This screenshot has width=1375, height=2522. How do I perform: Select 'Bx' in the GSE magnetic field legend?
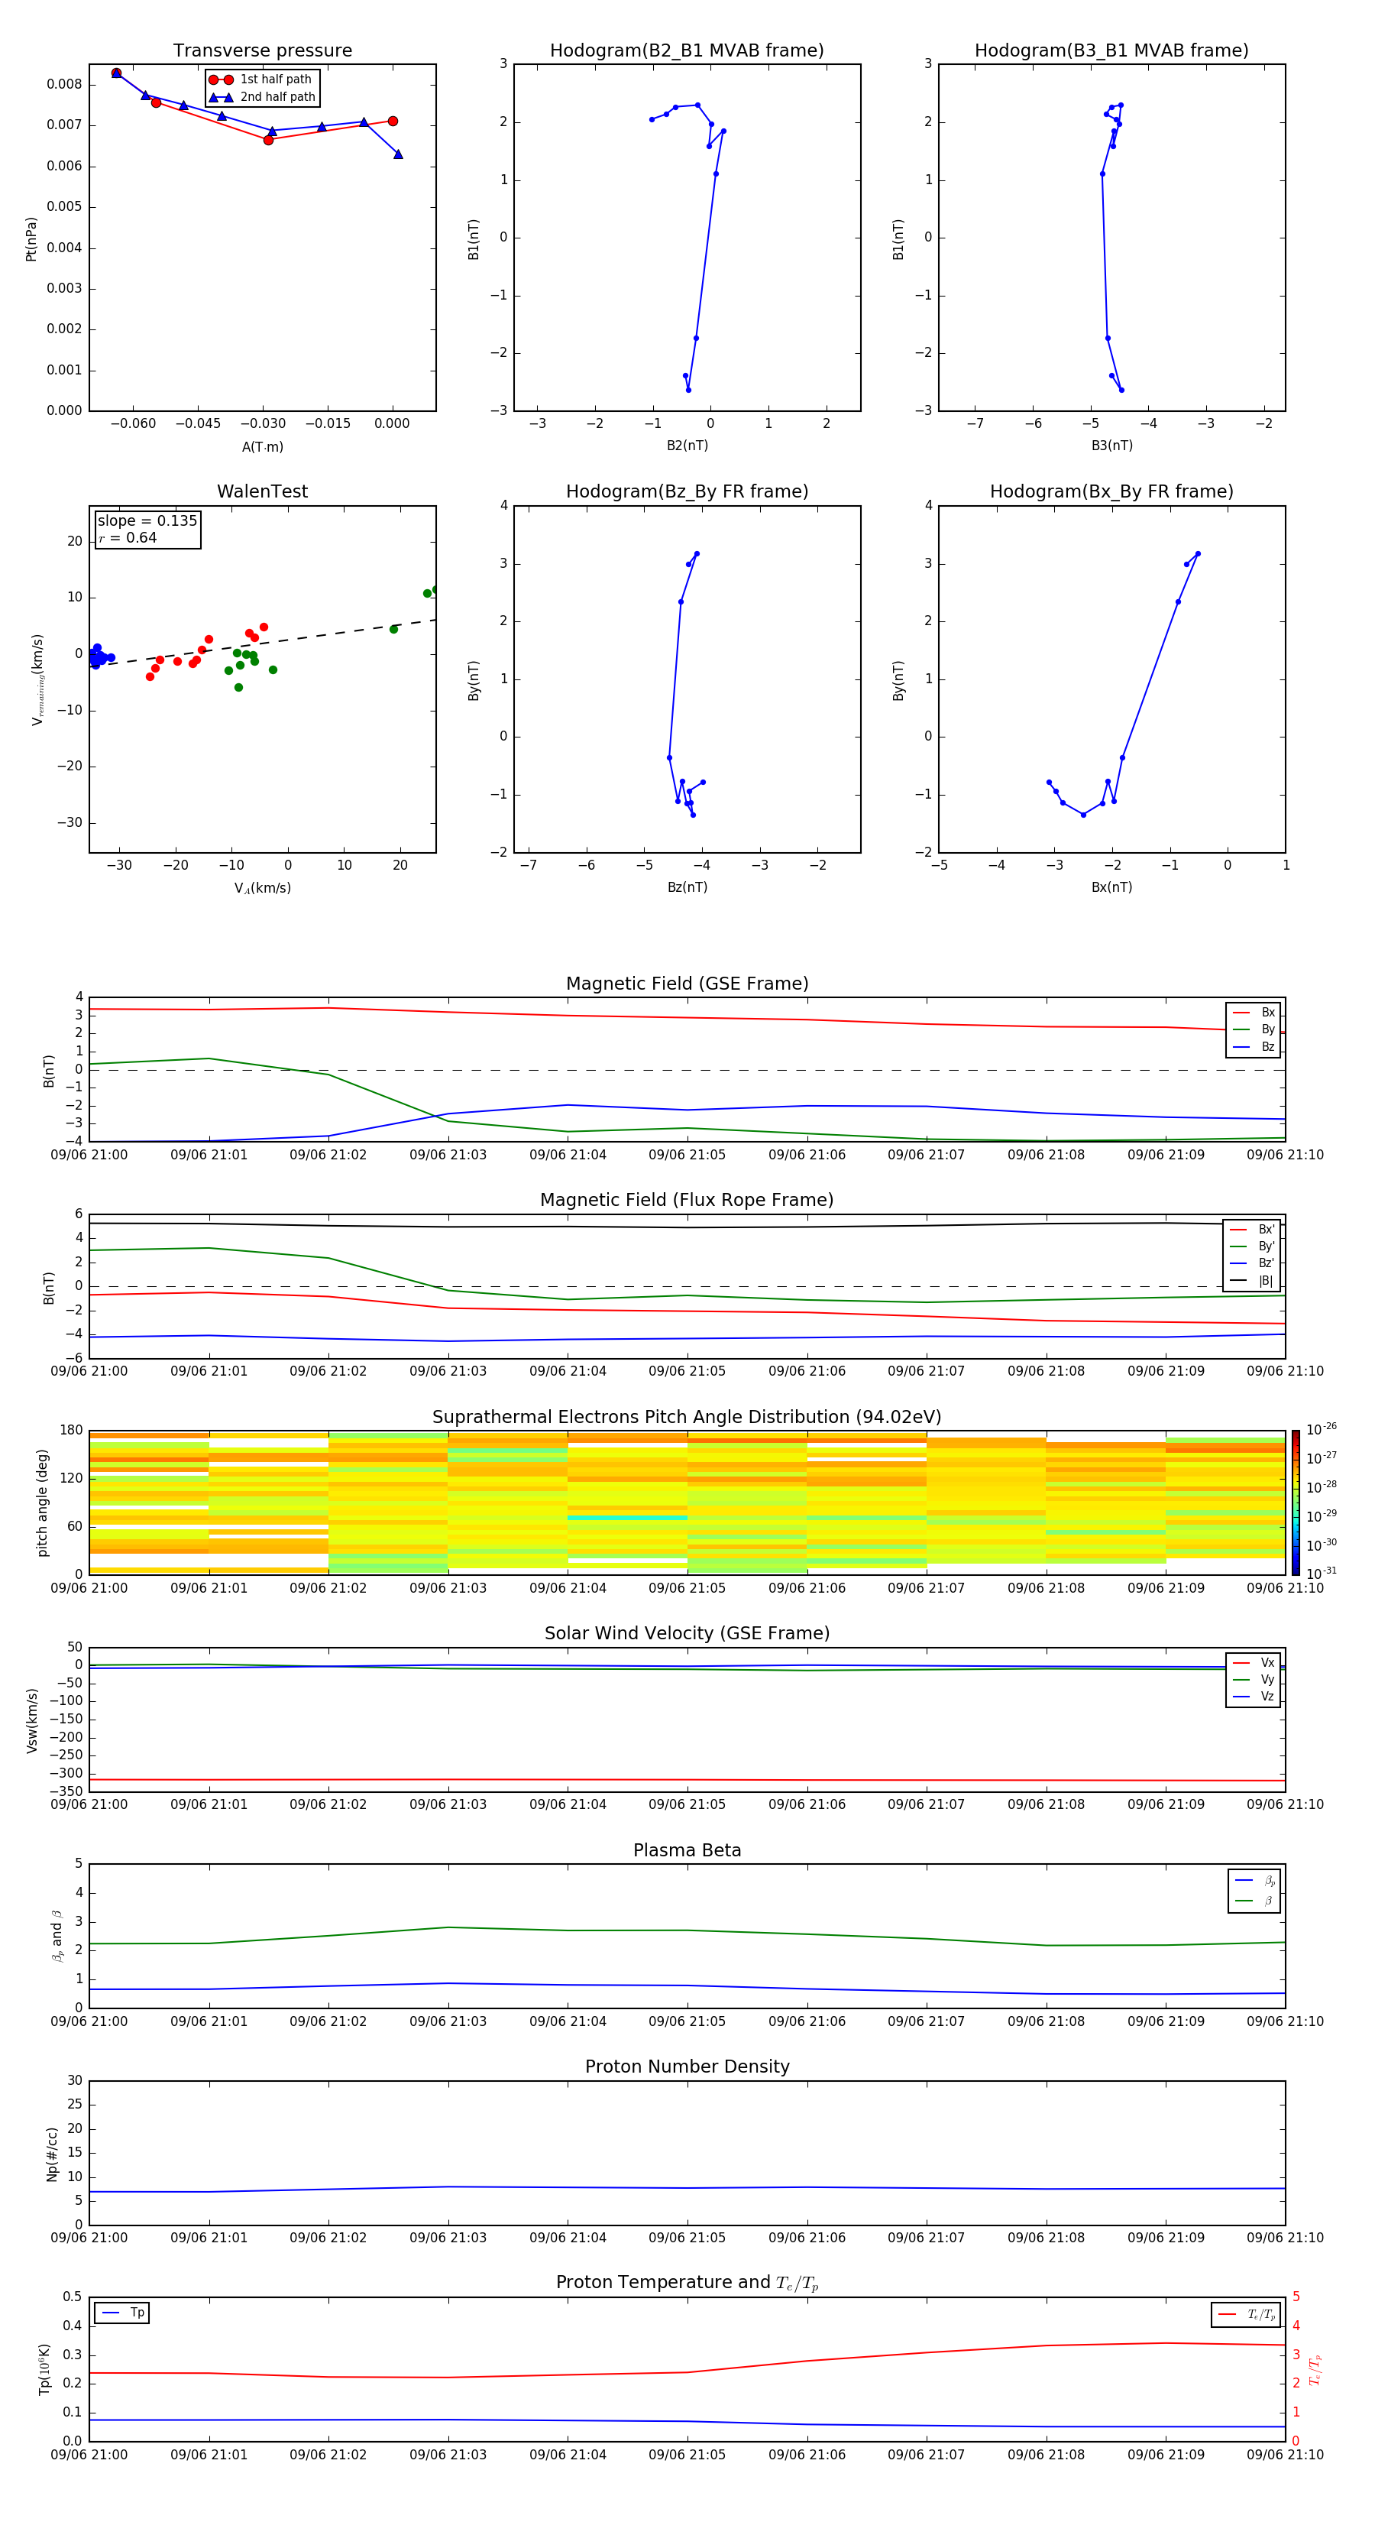[x=1254, y=1013]
